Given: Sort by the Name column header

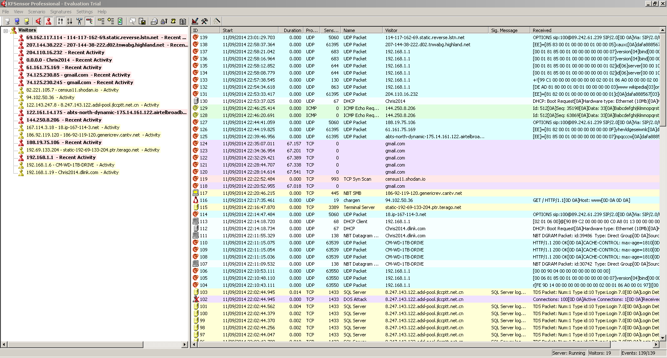Looking at the screenshot, I should point(362,30).
